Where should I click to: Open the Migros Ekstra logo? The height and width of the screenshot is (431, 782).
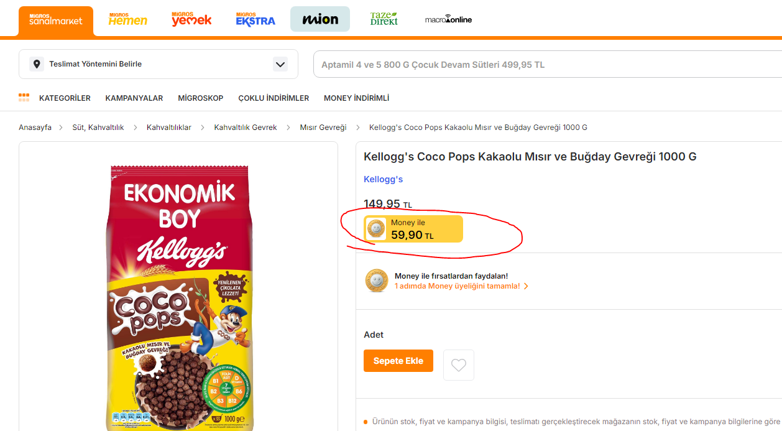coord(255,19)
